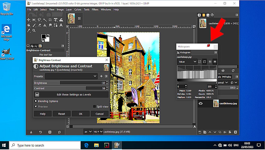The image size is (265, 150).
Task: Select the Crop tool
Action: click(50, 20)
